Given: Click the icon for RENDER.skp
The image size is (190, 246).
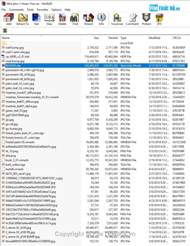Looking at the screenshot, I should 3,65.
